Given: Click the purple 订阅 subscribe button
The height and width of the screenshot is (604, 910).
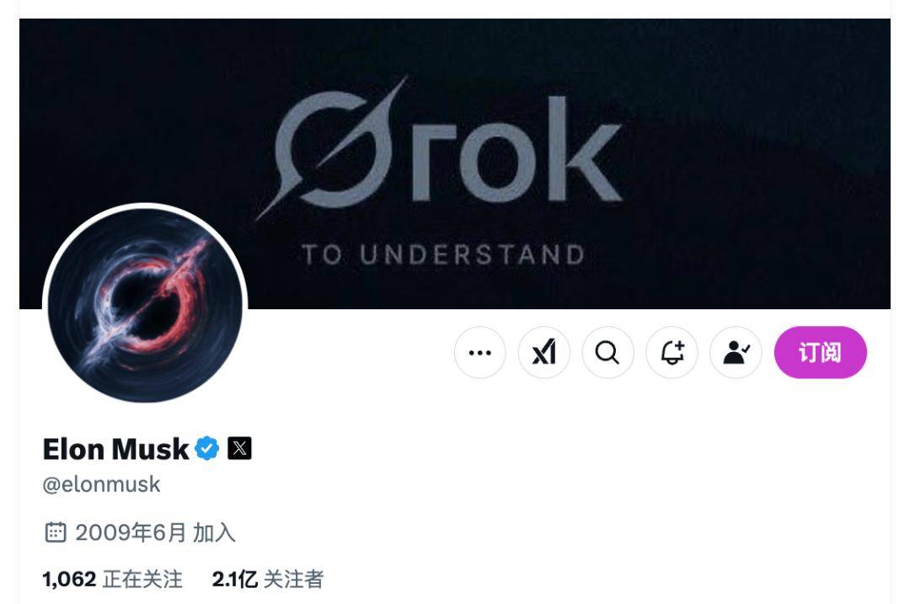Looking at the screenshot, I should click(820, 352).
